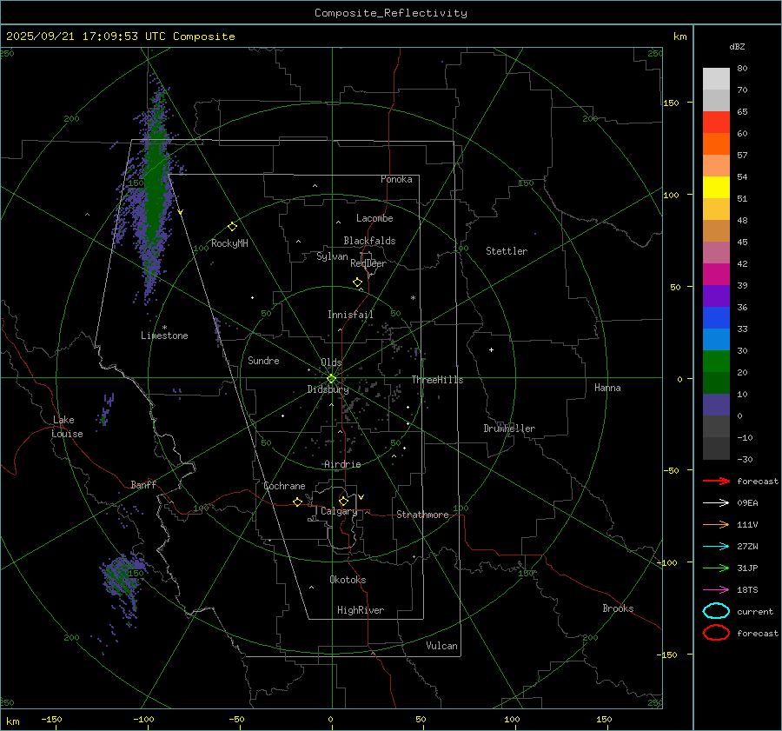Click the Calgary city label on map
This screenshot has width=782, height=731.
[338, 512]
